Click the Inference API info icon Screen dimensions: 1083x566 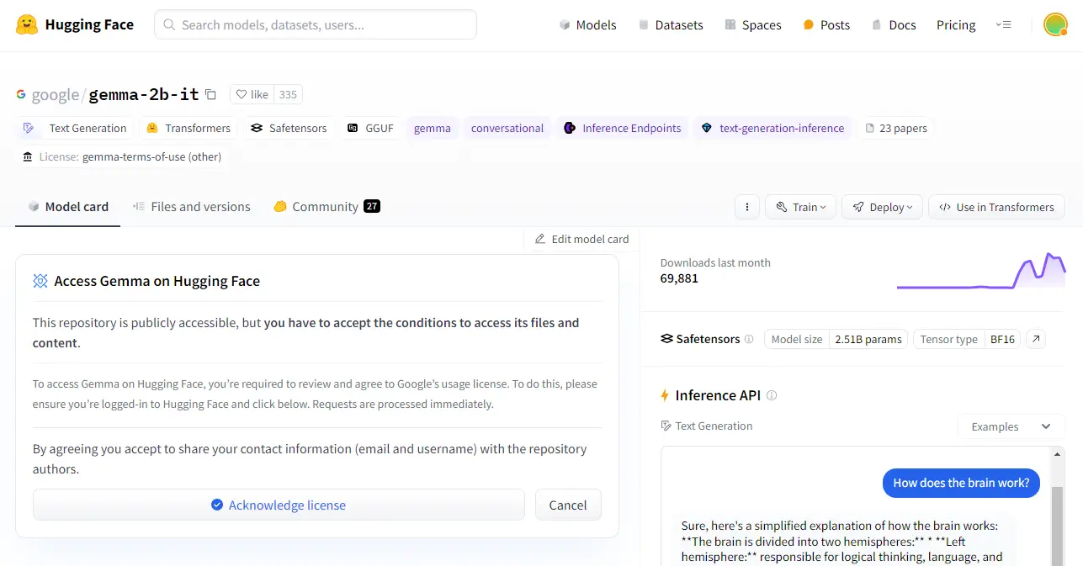coord(772,395)
